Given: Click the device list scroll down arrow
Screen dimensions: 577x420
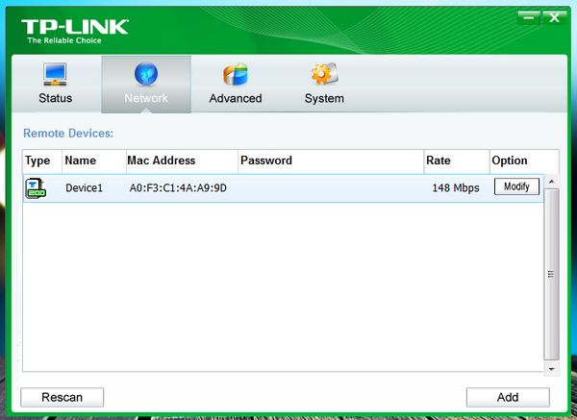Looking at the screenshot, I should coord(551,369).
